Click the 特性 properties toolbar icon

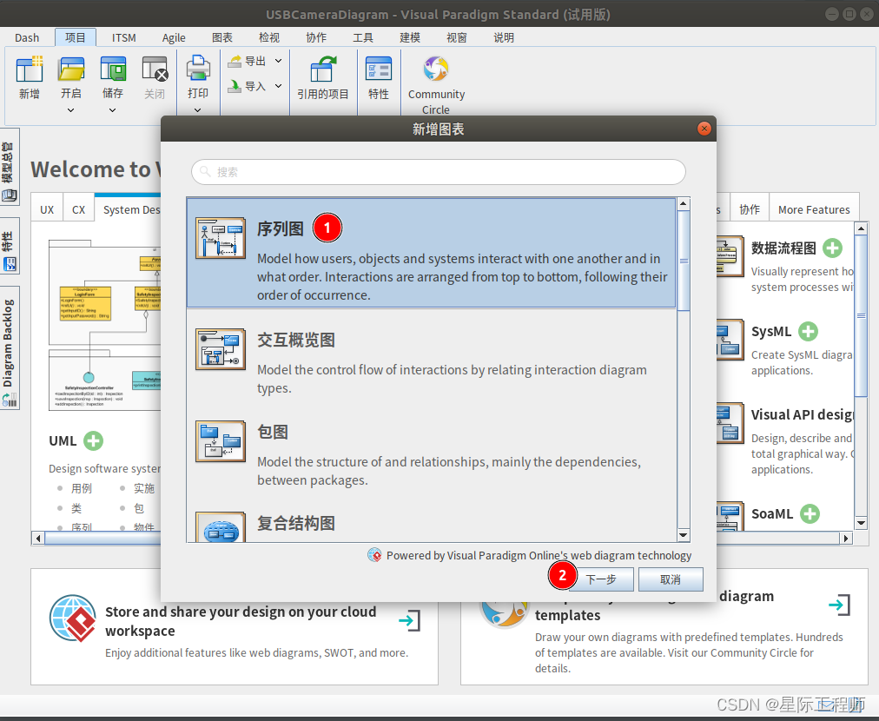pyautogui.click(x=379, y=69)
